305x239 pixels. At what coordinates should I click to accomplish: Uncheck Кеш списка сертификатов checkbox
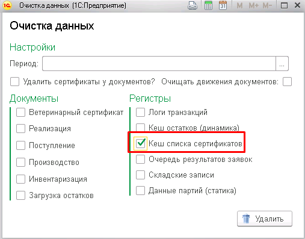(140, 143)
